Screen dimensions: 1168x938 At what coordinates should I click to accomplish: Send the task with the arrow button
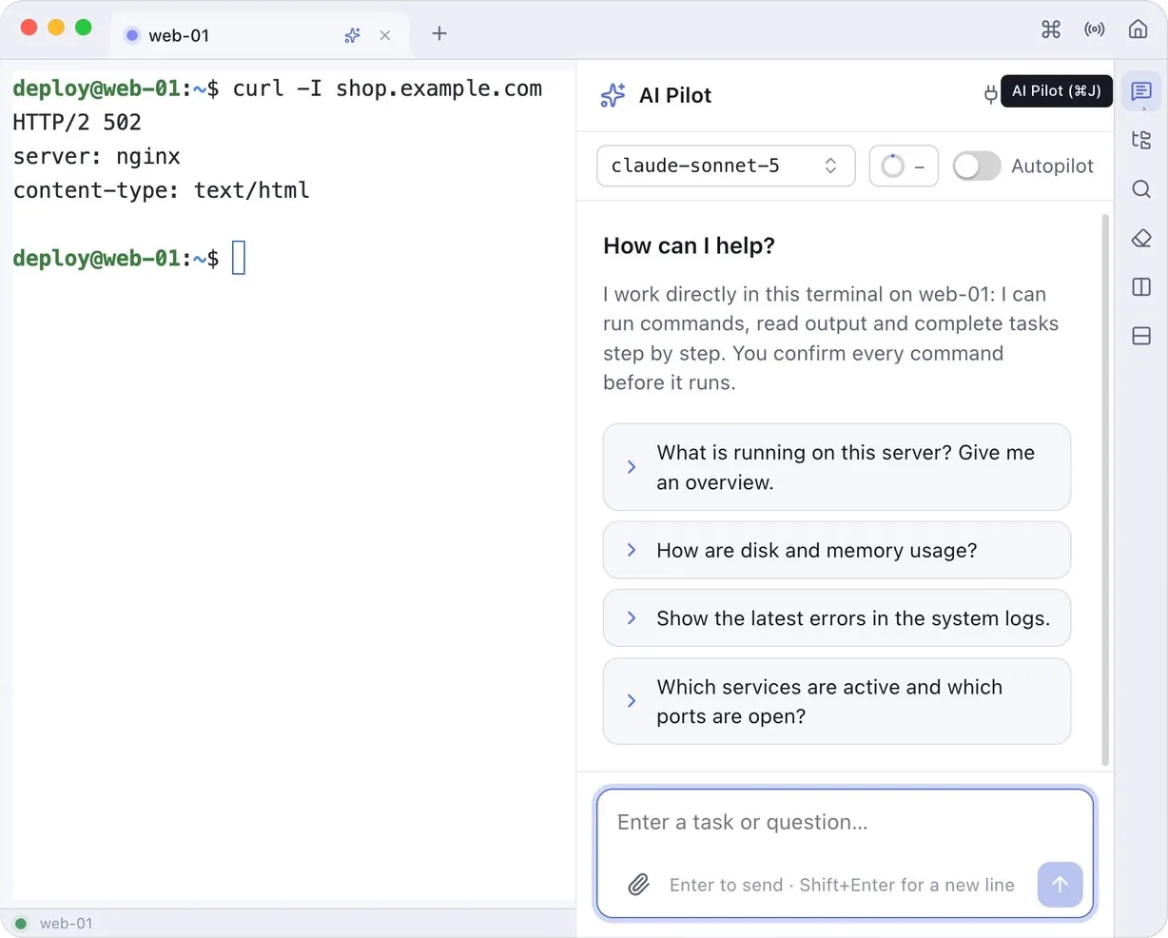click(x=1060, y=885)
